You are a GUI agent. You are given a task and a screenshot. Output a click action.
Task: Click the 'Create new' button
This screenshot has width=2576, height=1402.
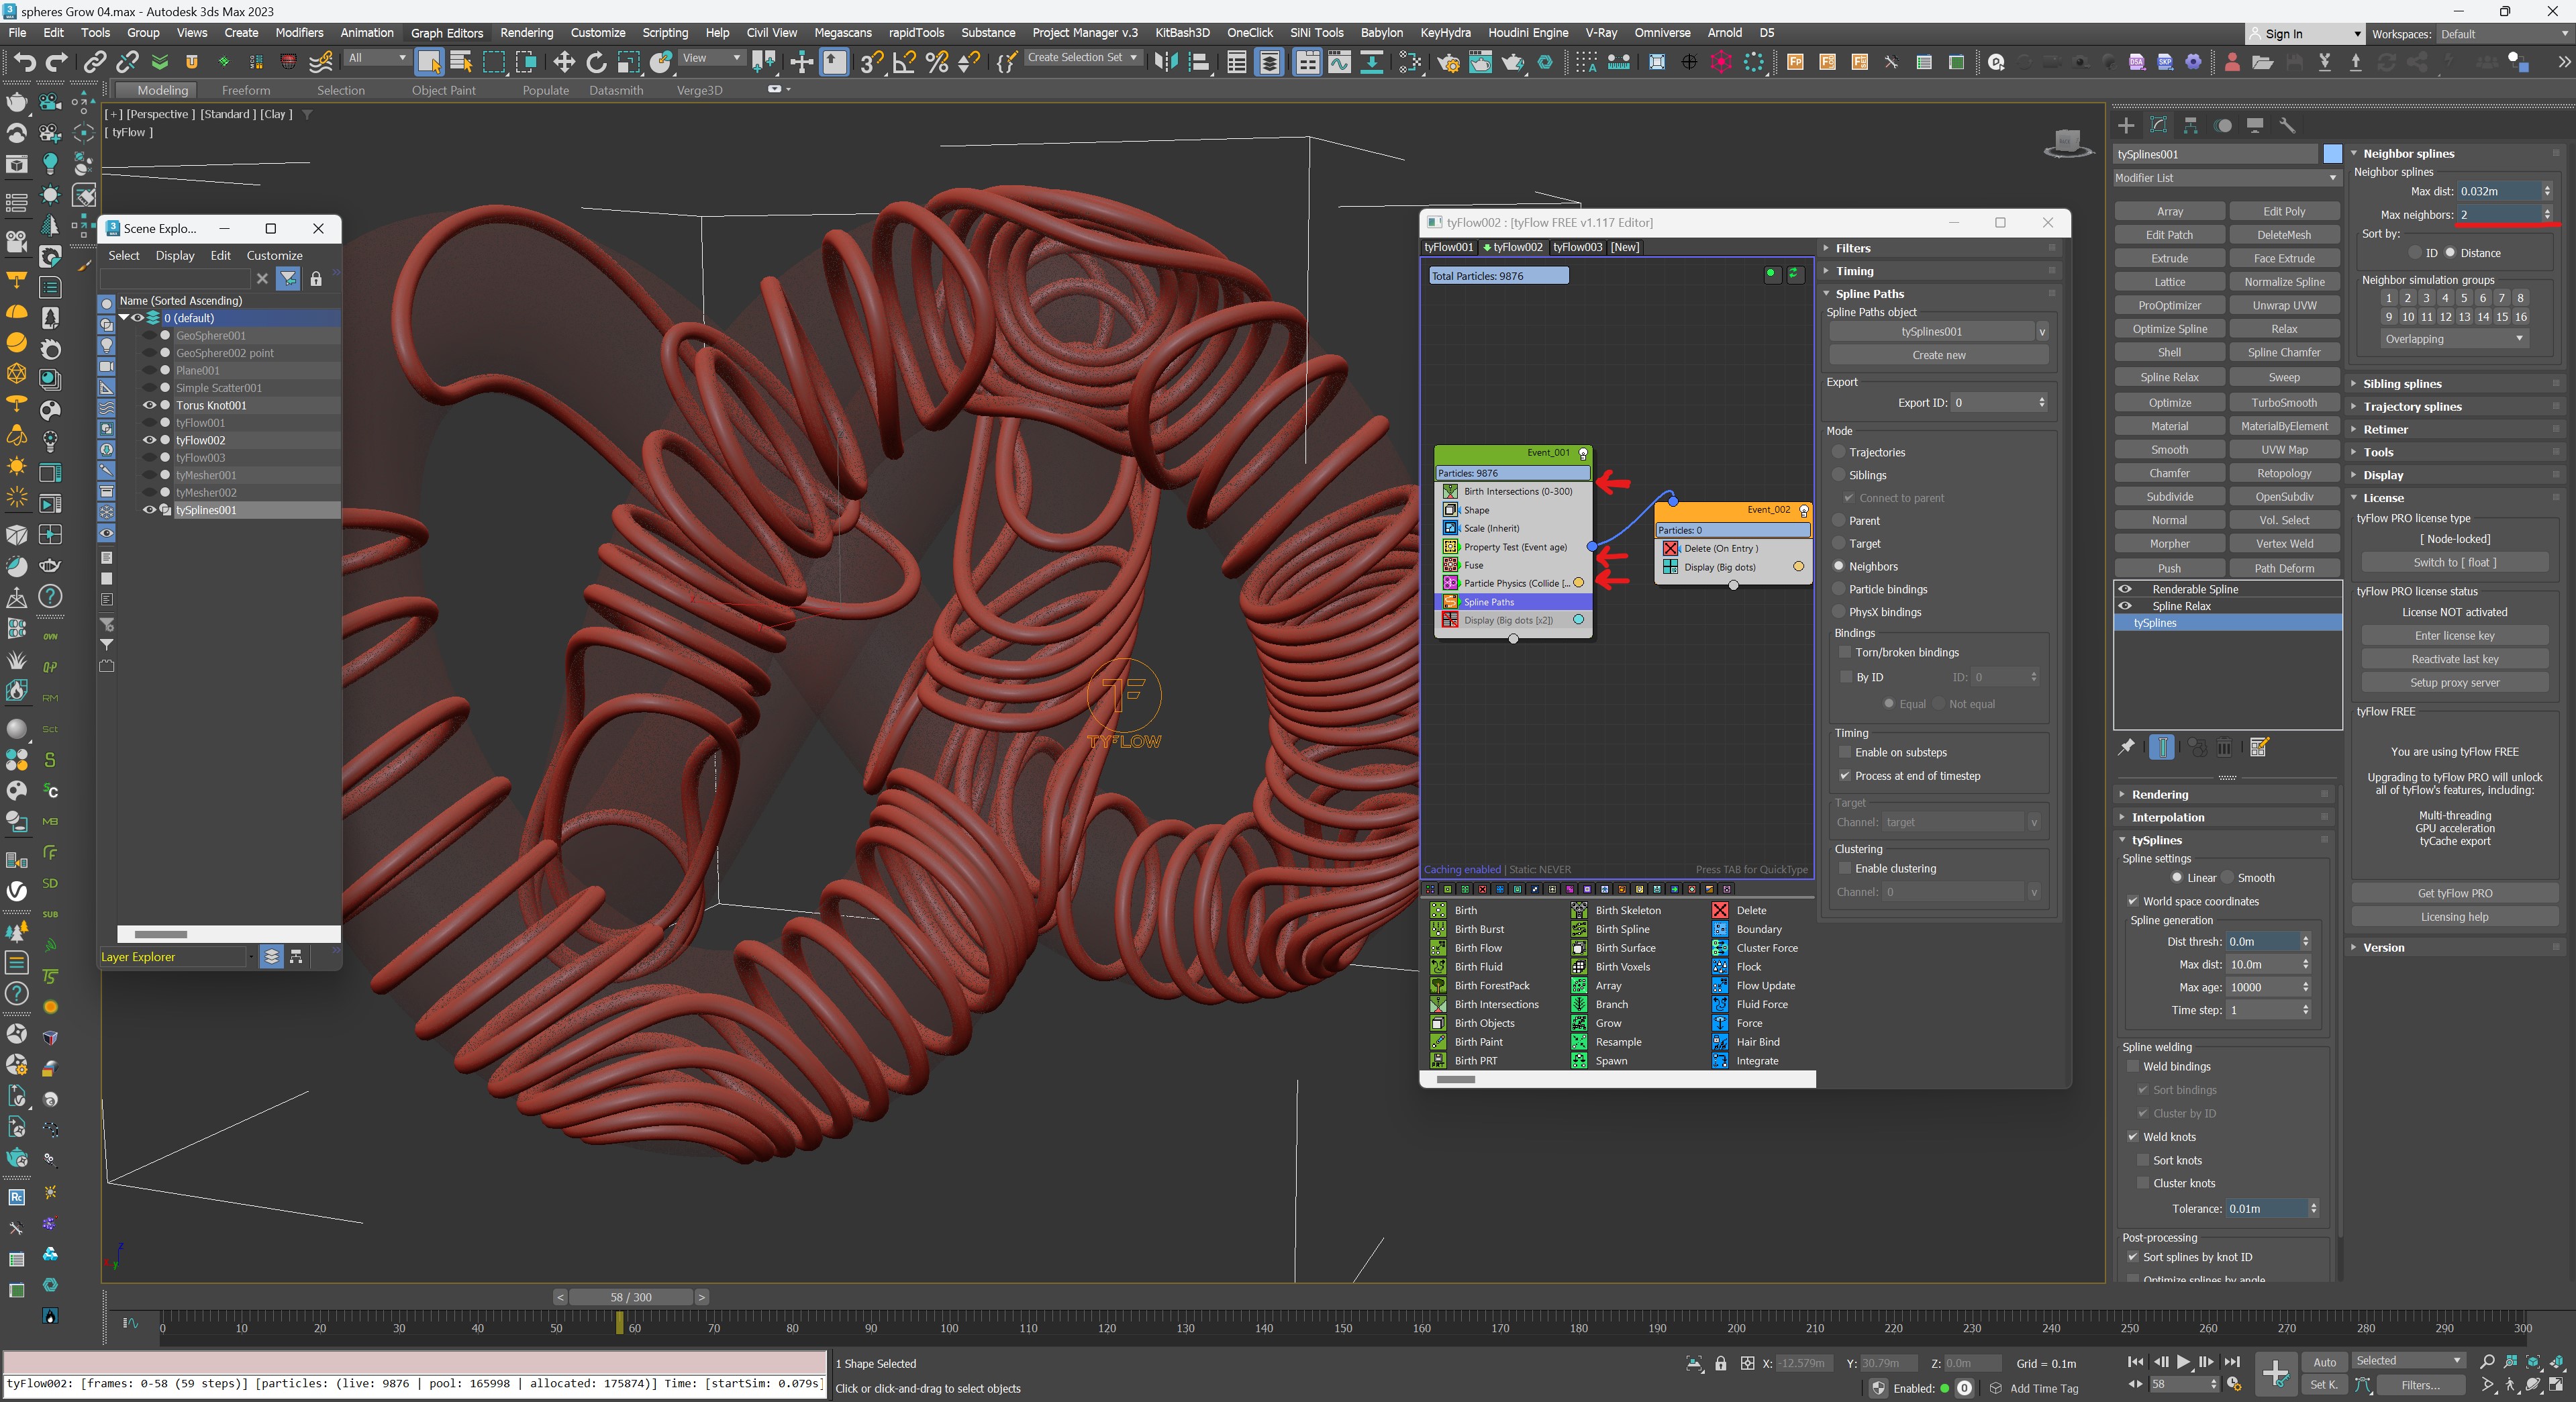pyautogui.click(x=1939, y=355)
